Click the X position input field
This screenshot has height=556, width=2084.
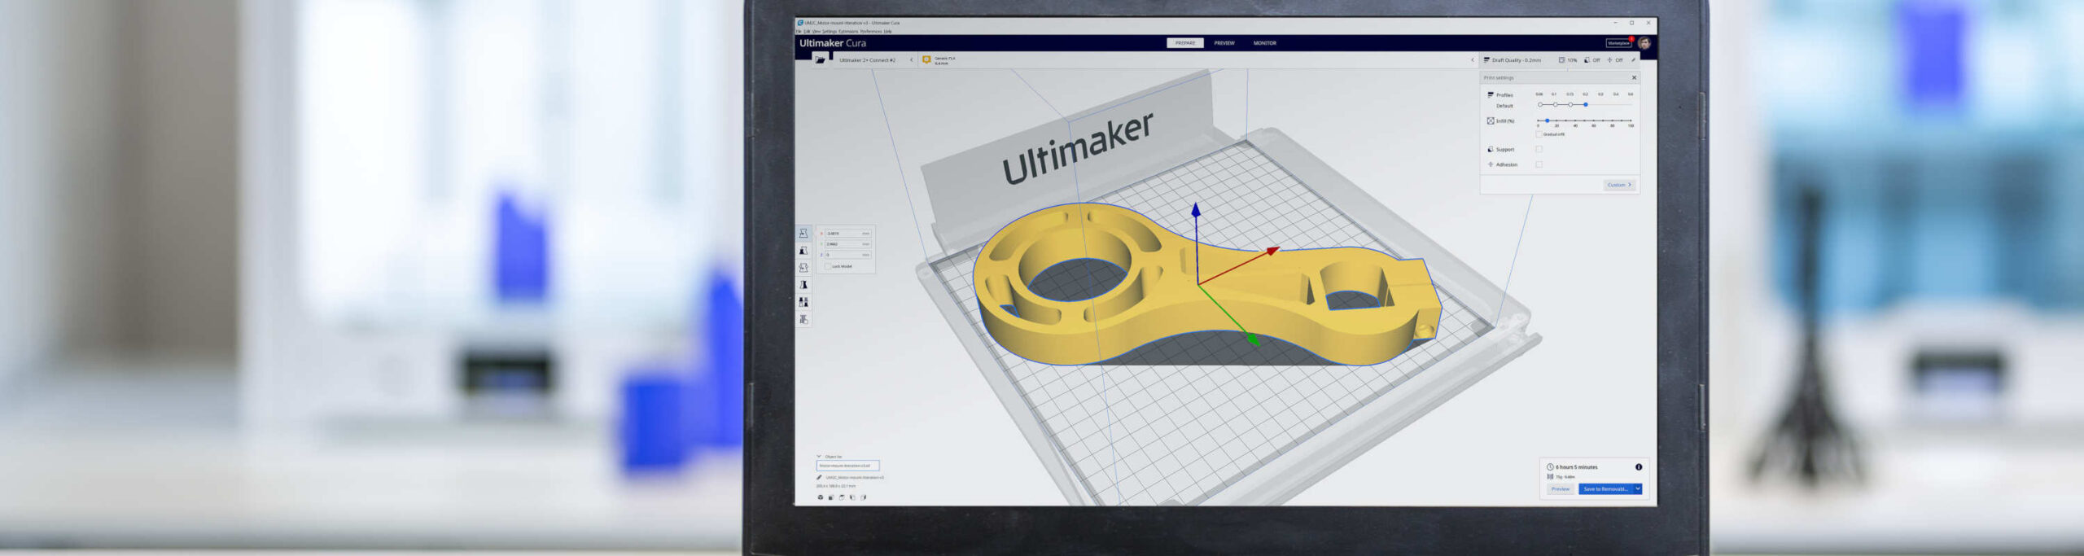click(847, 234)
